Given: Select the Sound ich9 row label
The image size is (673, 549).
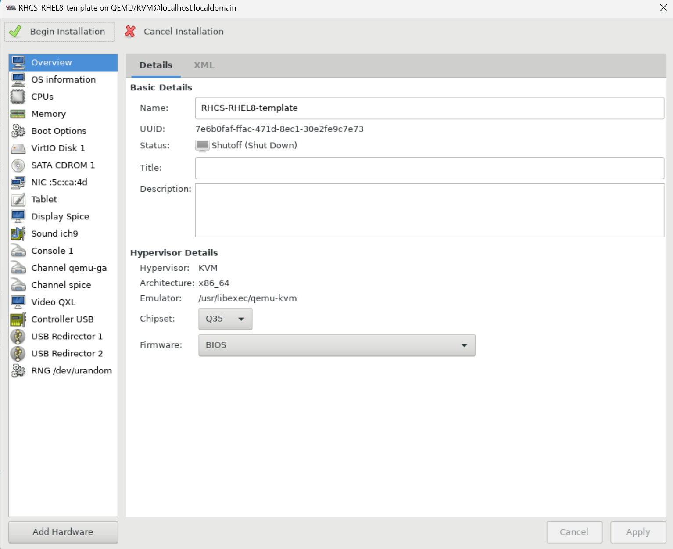Looking at the screenshot, I should [x=55, y=233].
